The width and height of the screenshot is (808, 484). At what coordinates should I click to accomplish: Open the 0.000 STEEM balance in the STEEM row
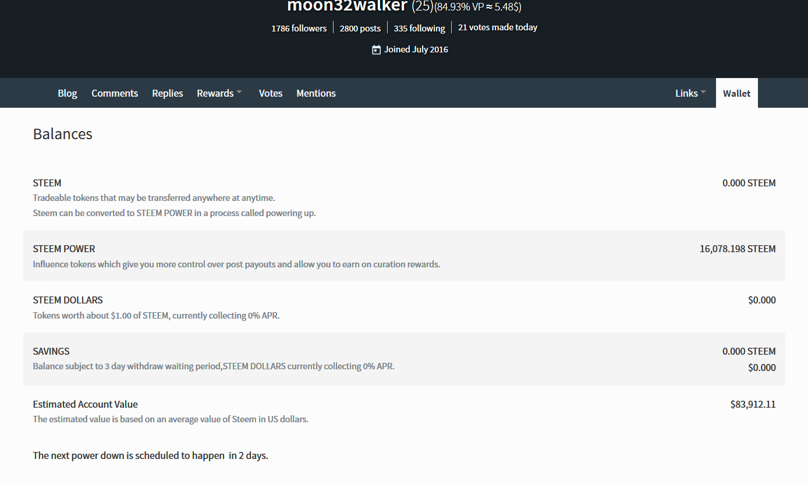tap(749, 183)
